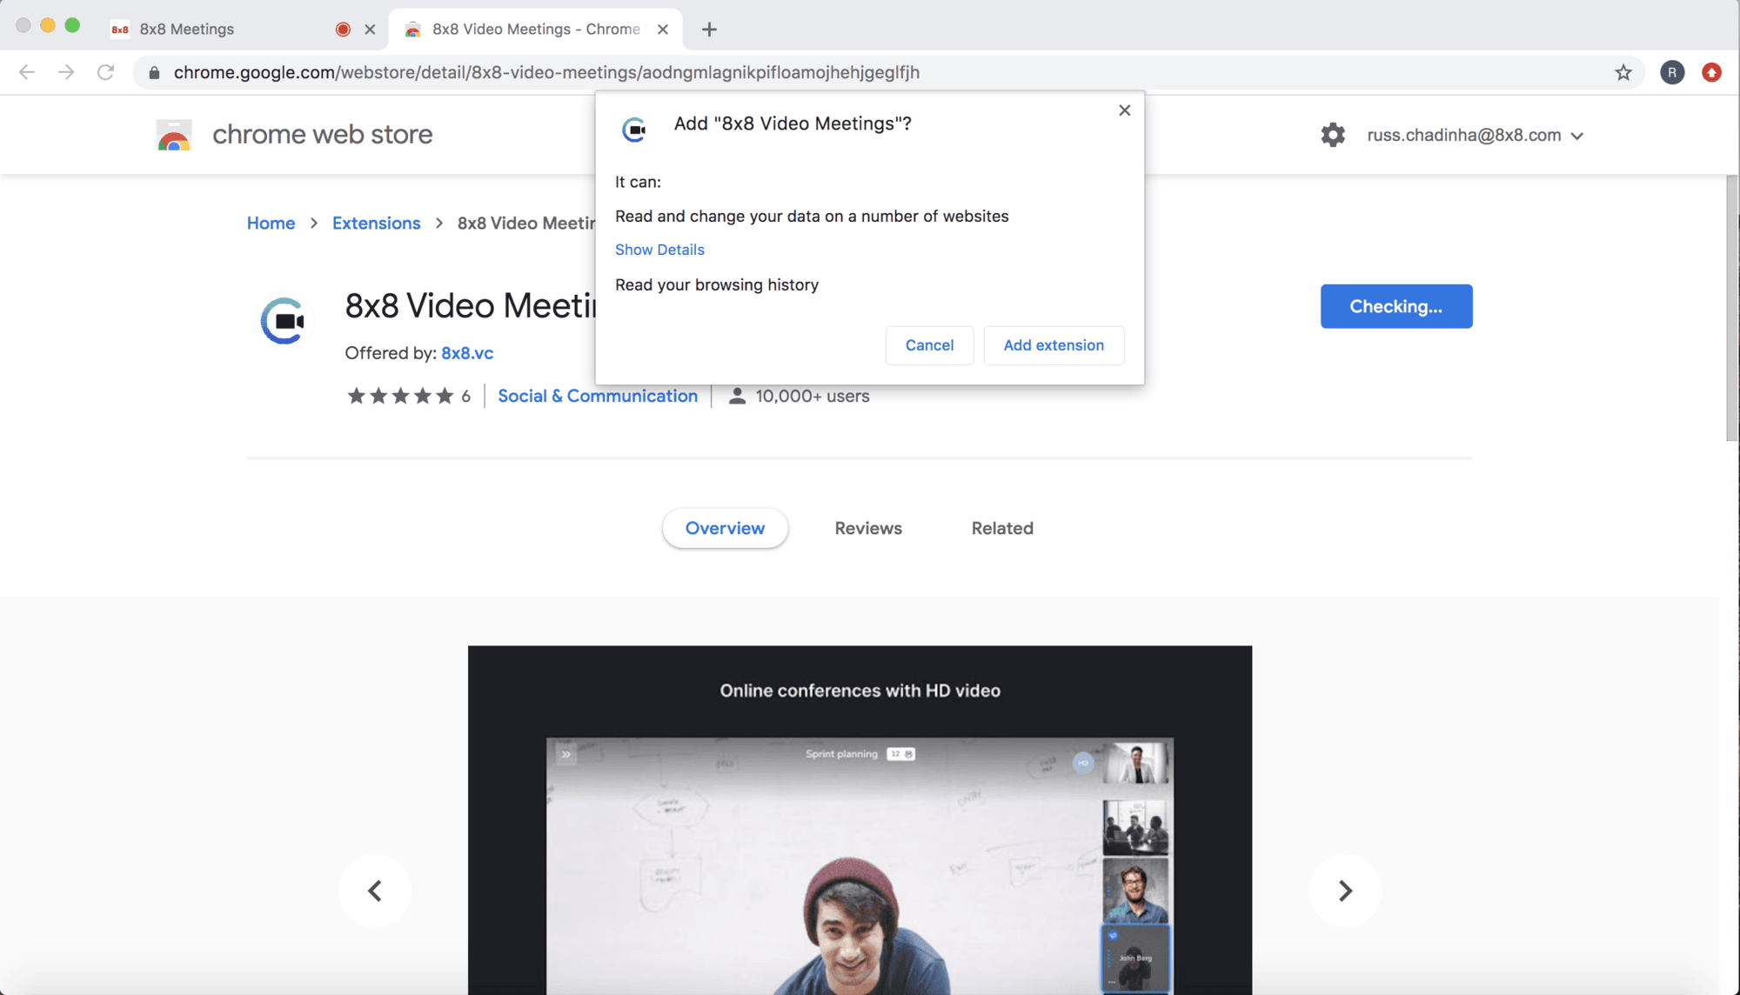Open the Reviews tab
This screenshot has height=995, width=1740.
click(868, 528)
